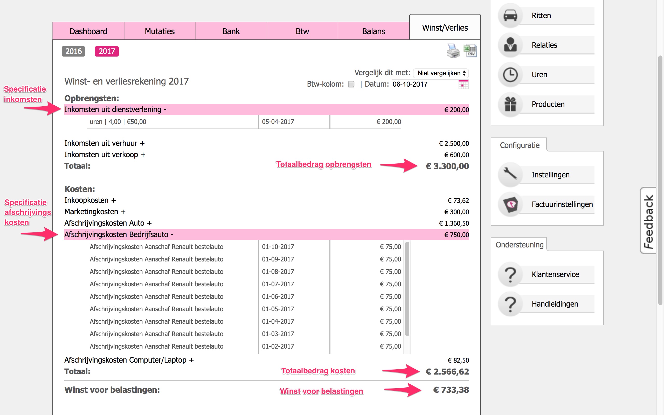Click the Relaties person icon
The width and height of the screenshot is (664, 415).
[x=510, y=45]
